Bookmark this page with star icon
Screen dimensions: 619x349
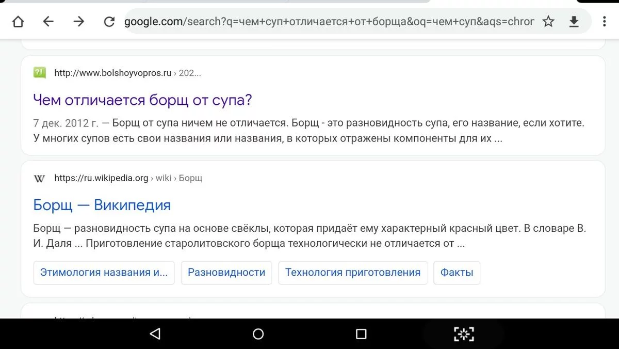[x=548, y=21]
